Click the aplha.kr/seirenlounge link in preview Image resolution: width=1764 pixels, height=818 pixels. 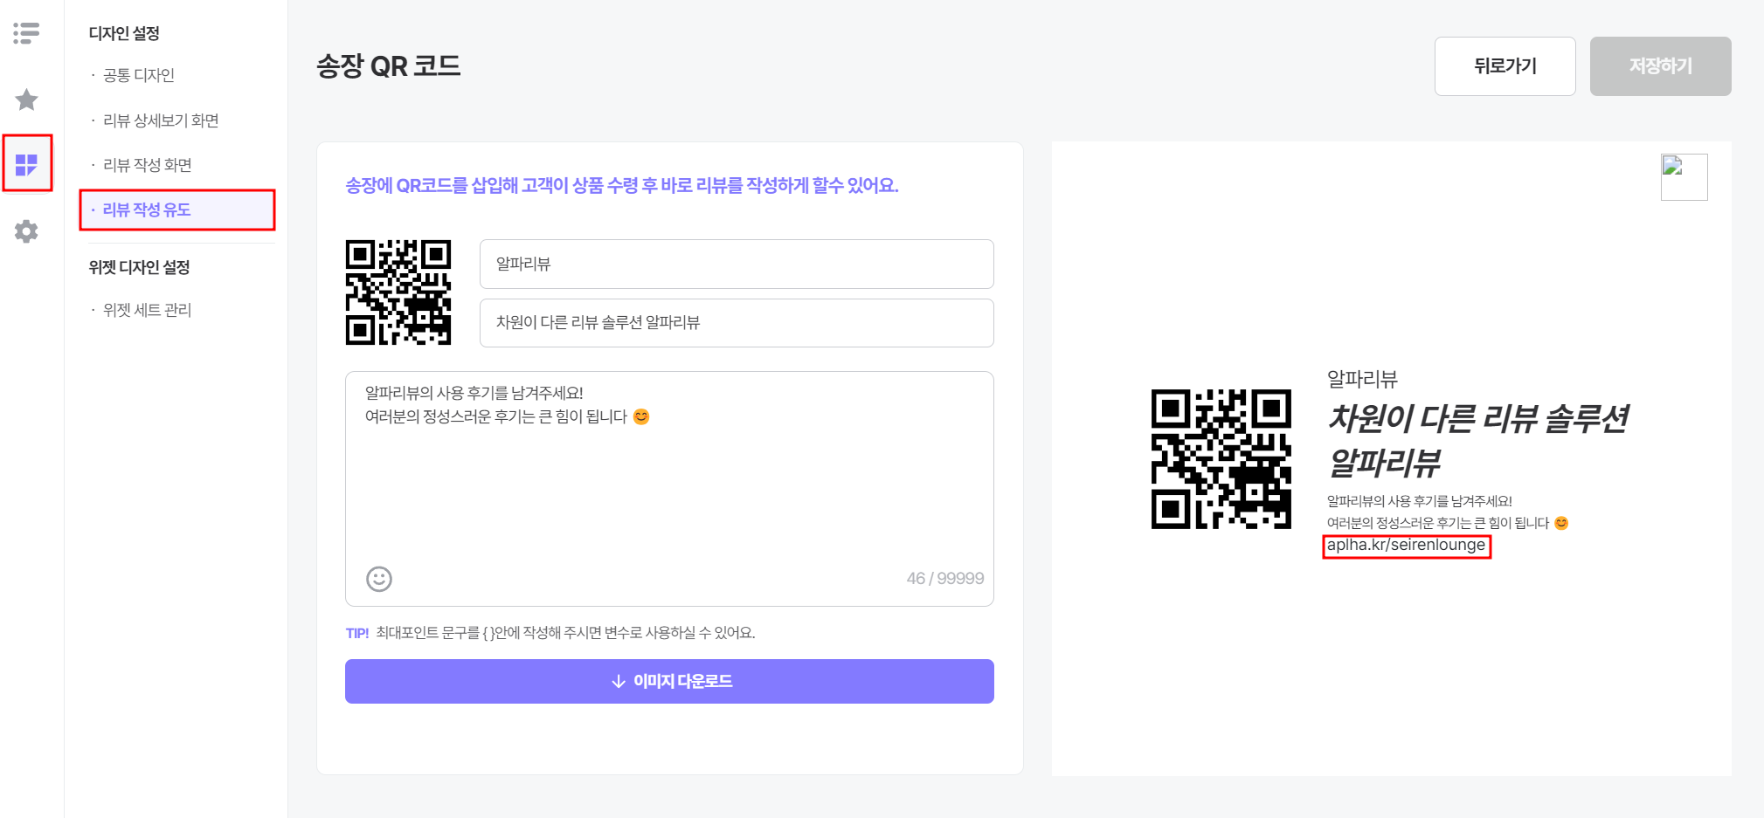pos(1406,546)
